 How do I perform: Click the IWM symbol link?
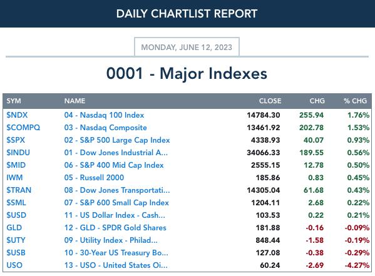14,178
